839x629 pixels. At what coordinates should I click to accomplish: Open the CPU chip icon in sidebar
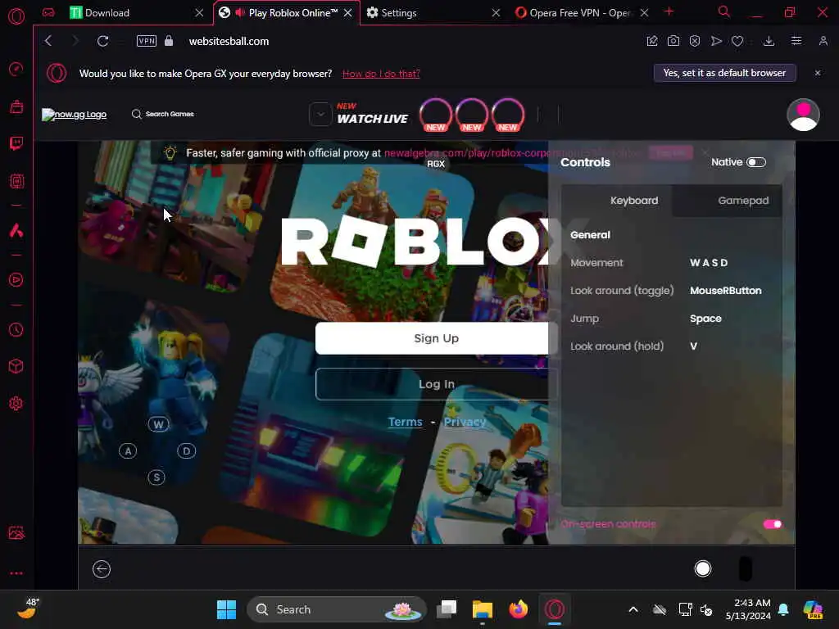(x=16, y=181)
